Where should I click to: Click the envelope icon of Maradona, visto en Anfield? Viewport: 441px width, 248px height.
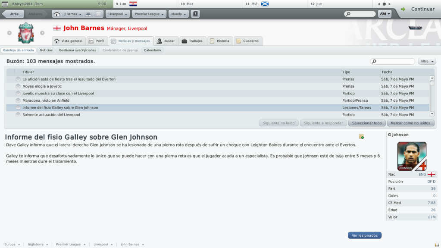tap(18, 100)
